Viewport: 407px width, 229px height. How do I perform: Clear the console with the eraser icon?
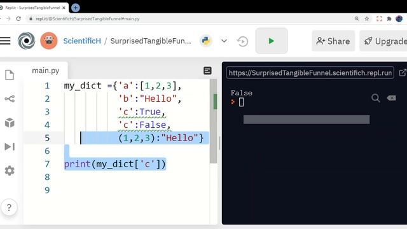pyautogui.click(x=392, y=98)
